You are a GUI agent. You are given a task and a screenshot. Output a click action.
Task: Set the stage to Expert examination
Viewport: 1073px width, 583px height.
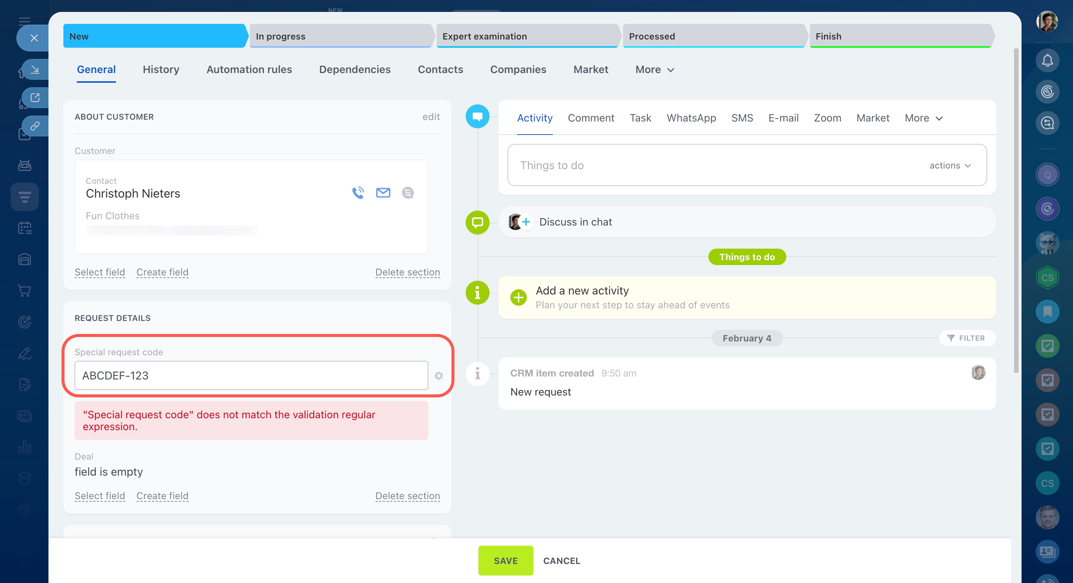click(526, 36)
